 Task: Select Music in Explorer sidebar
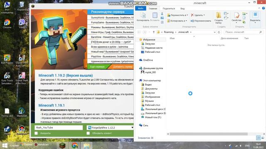pos(149,101)
